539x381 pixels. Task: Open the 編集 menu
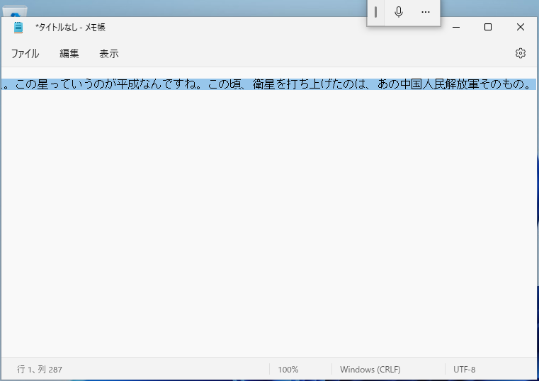coord(69,54)
